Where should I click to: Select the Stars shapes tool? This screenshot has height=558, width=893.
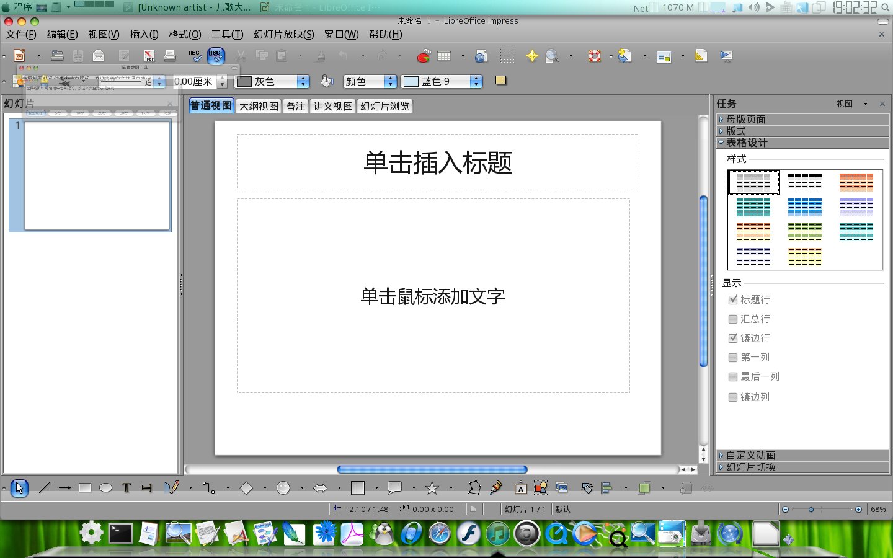click(432, 488)
